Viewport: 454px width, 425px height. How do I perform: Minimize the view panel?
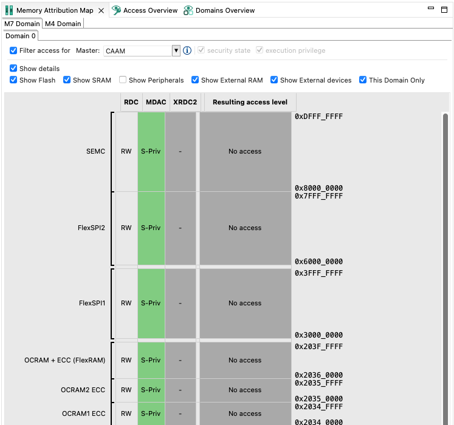pos(431,10)
